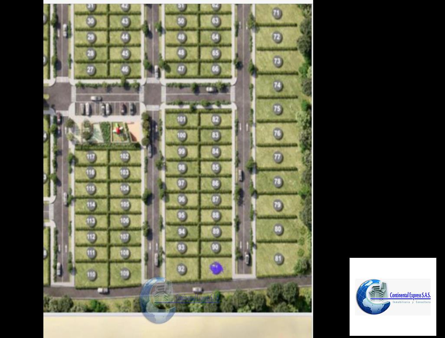Click the Continental Express S.A.S. logo

point(393,297)
